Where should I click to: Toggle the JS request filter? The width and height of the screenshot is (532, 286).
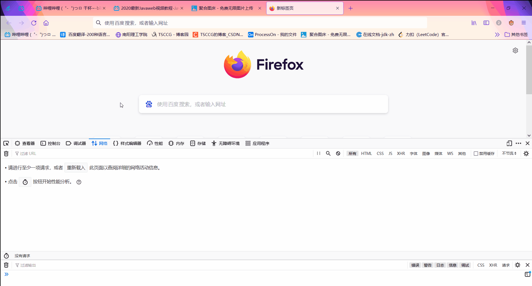(x=390, y=154)
